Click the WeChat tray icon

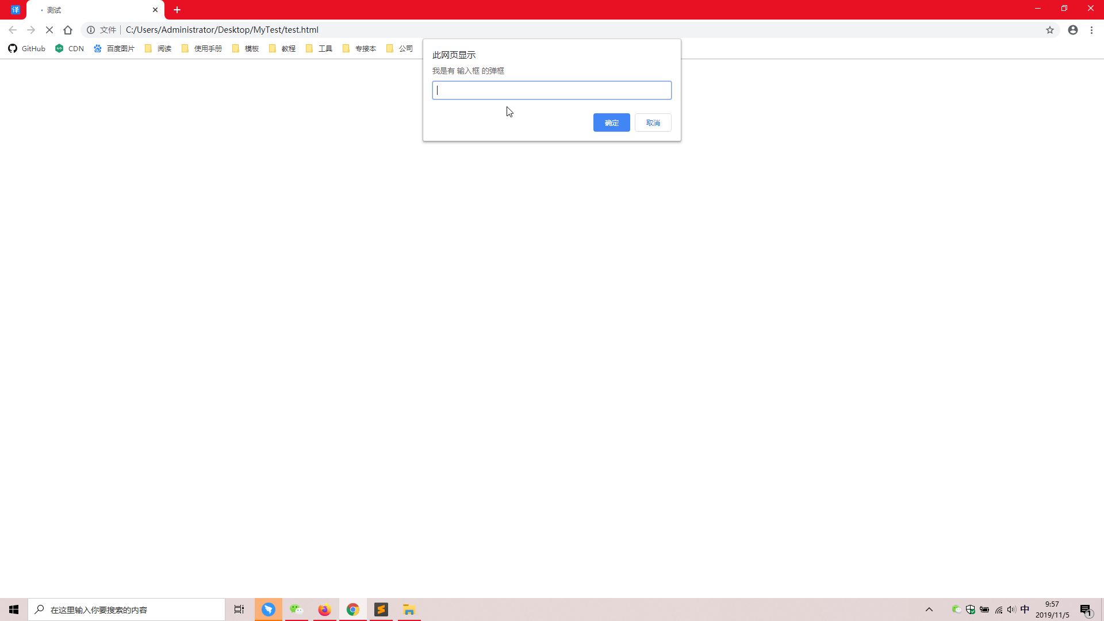956,609
